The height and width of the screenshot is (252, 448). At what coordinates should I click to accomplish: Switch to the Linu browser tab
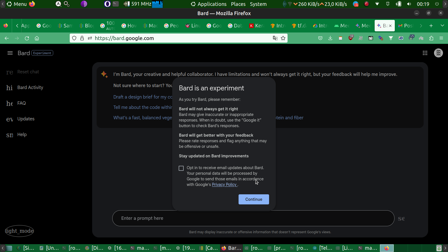click(x=193, y=26)
